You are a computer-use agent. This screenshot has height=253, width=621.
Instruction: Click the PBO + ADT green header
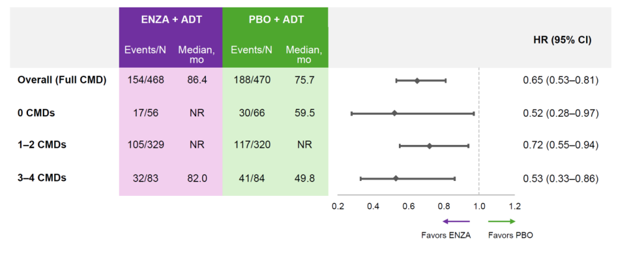point(275,20)
